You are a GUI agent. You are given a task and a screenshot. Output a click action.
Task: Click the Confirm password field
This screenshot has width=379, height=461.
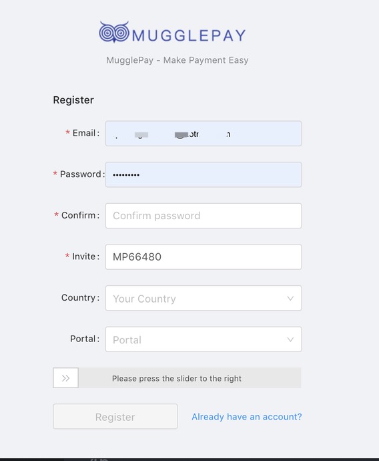(204, 216)
